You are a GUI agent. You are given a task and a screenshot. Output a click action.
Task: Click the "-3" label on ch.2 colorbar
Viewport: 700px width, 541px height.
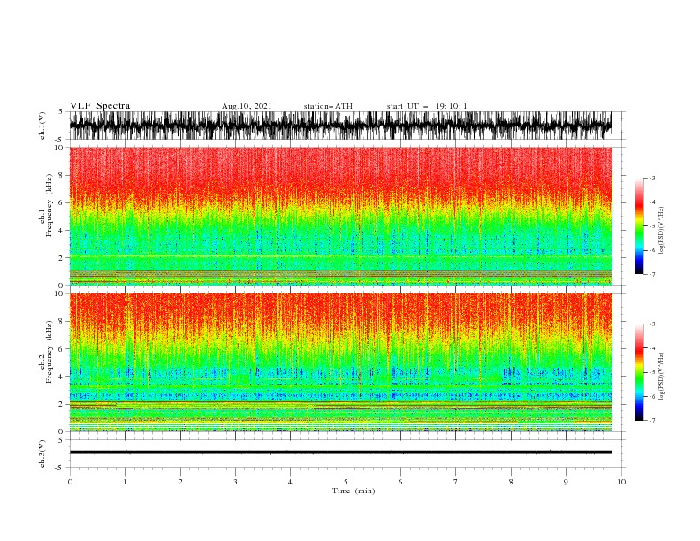tap(651, 324)
